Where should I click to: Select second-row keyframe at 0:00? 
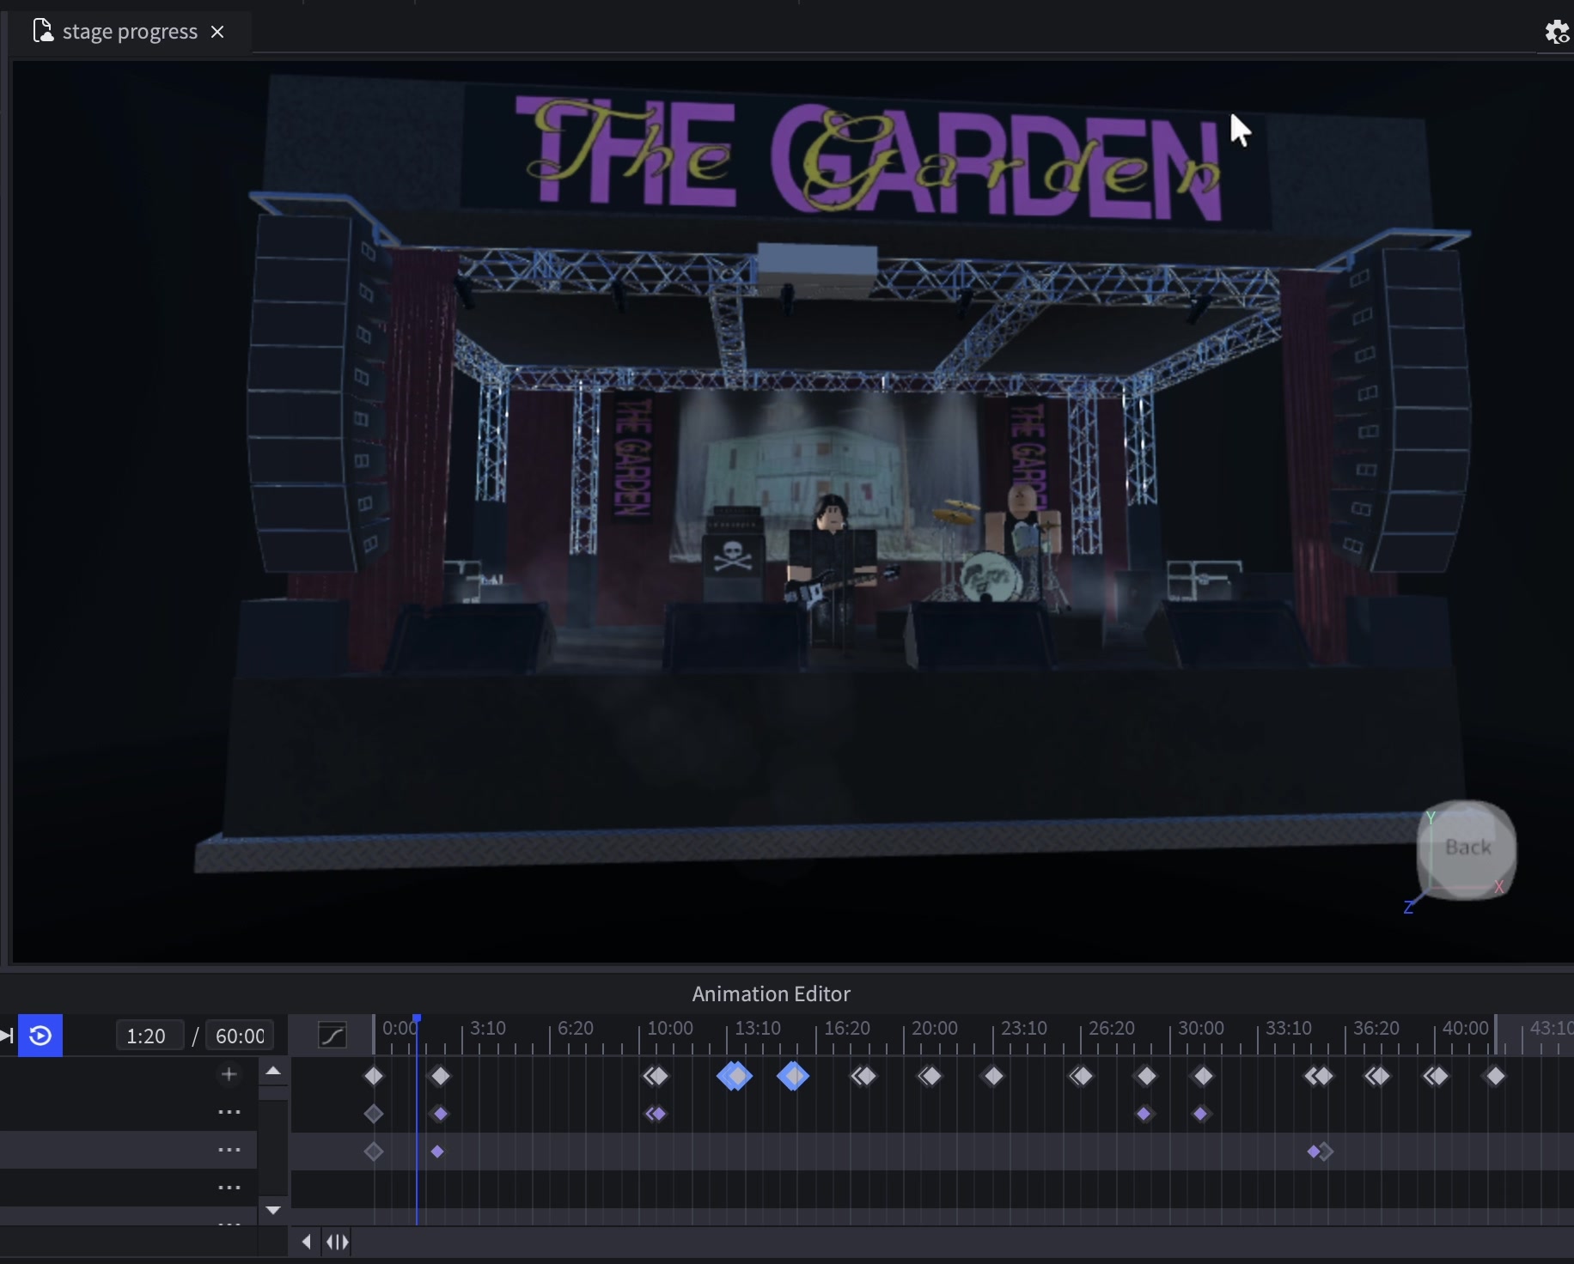click(374, 1114)
